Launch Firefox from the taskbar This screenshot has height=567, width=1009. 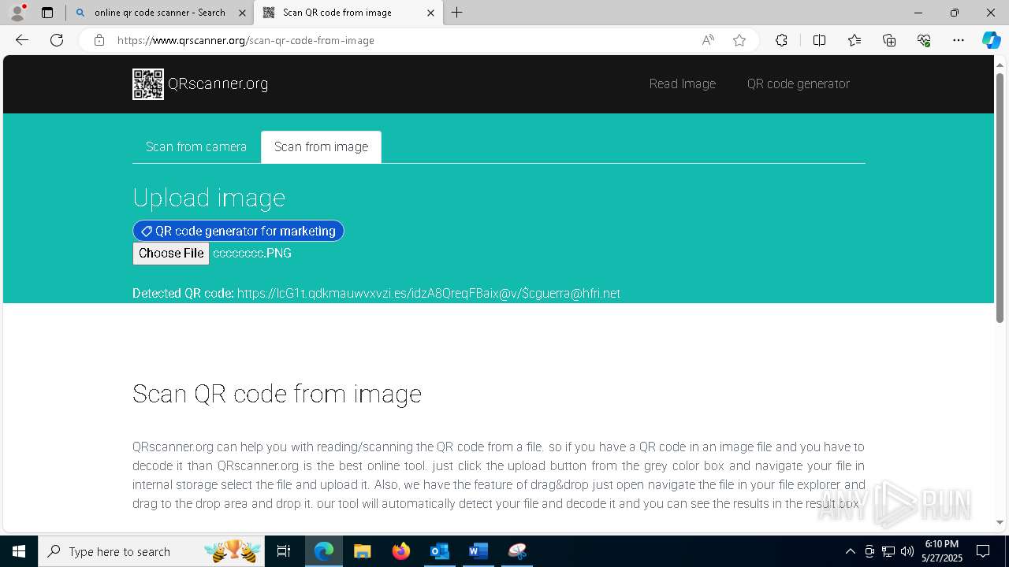401,551
